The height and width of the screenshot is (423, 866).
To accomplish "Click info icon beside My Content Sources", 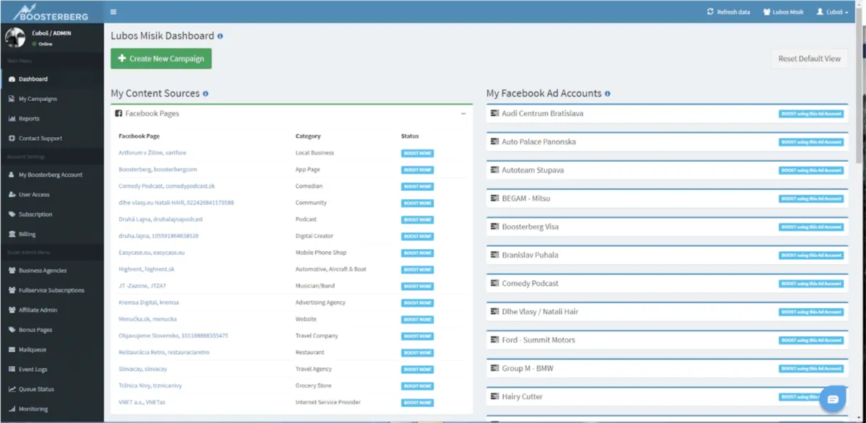I will (206, 94).
